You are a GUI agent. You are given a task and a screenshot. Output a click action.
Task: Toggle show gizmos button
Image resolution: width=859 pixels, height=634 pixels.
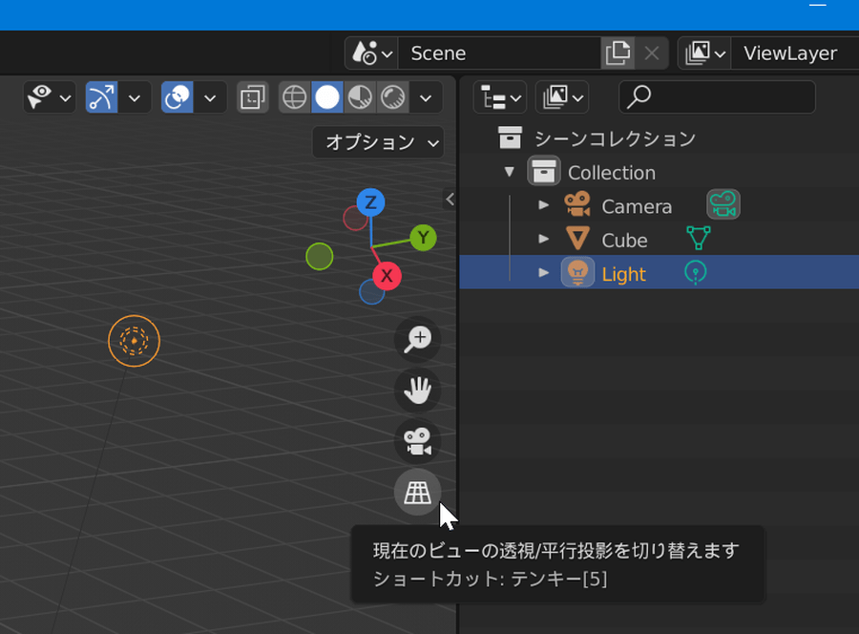101,97
